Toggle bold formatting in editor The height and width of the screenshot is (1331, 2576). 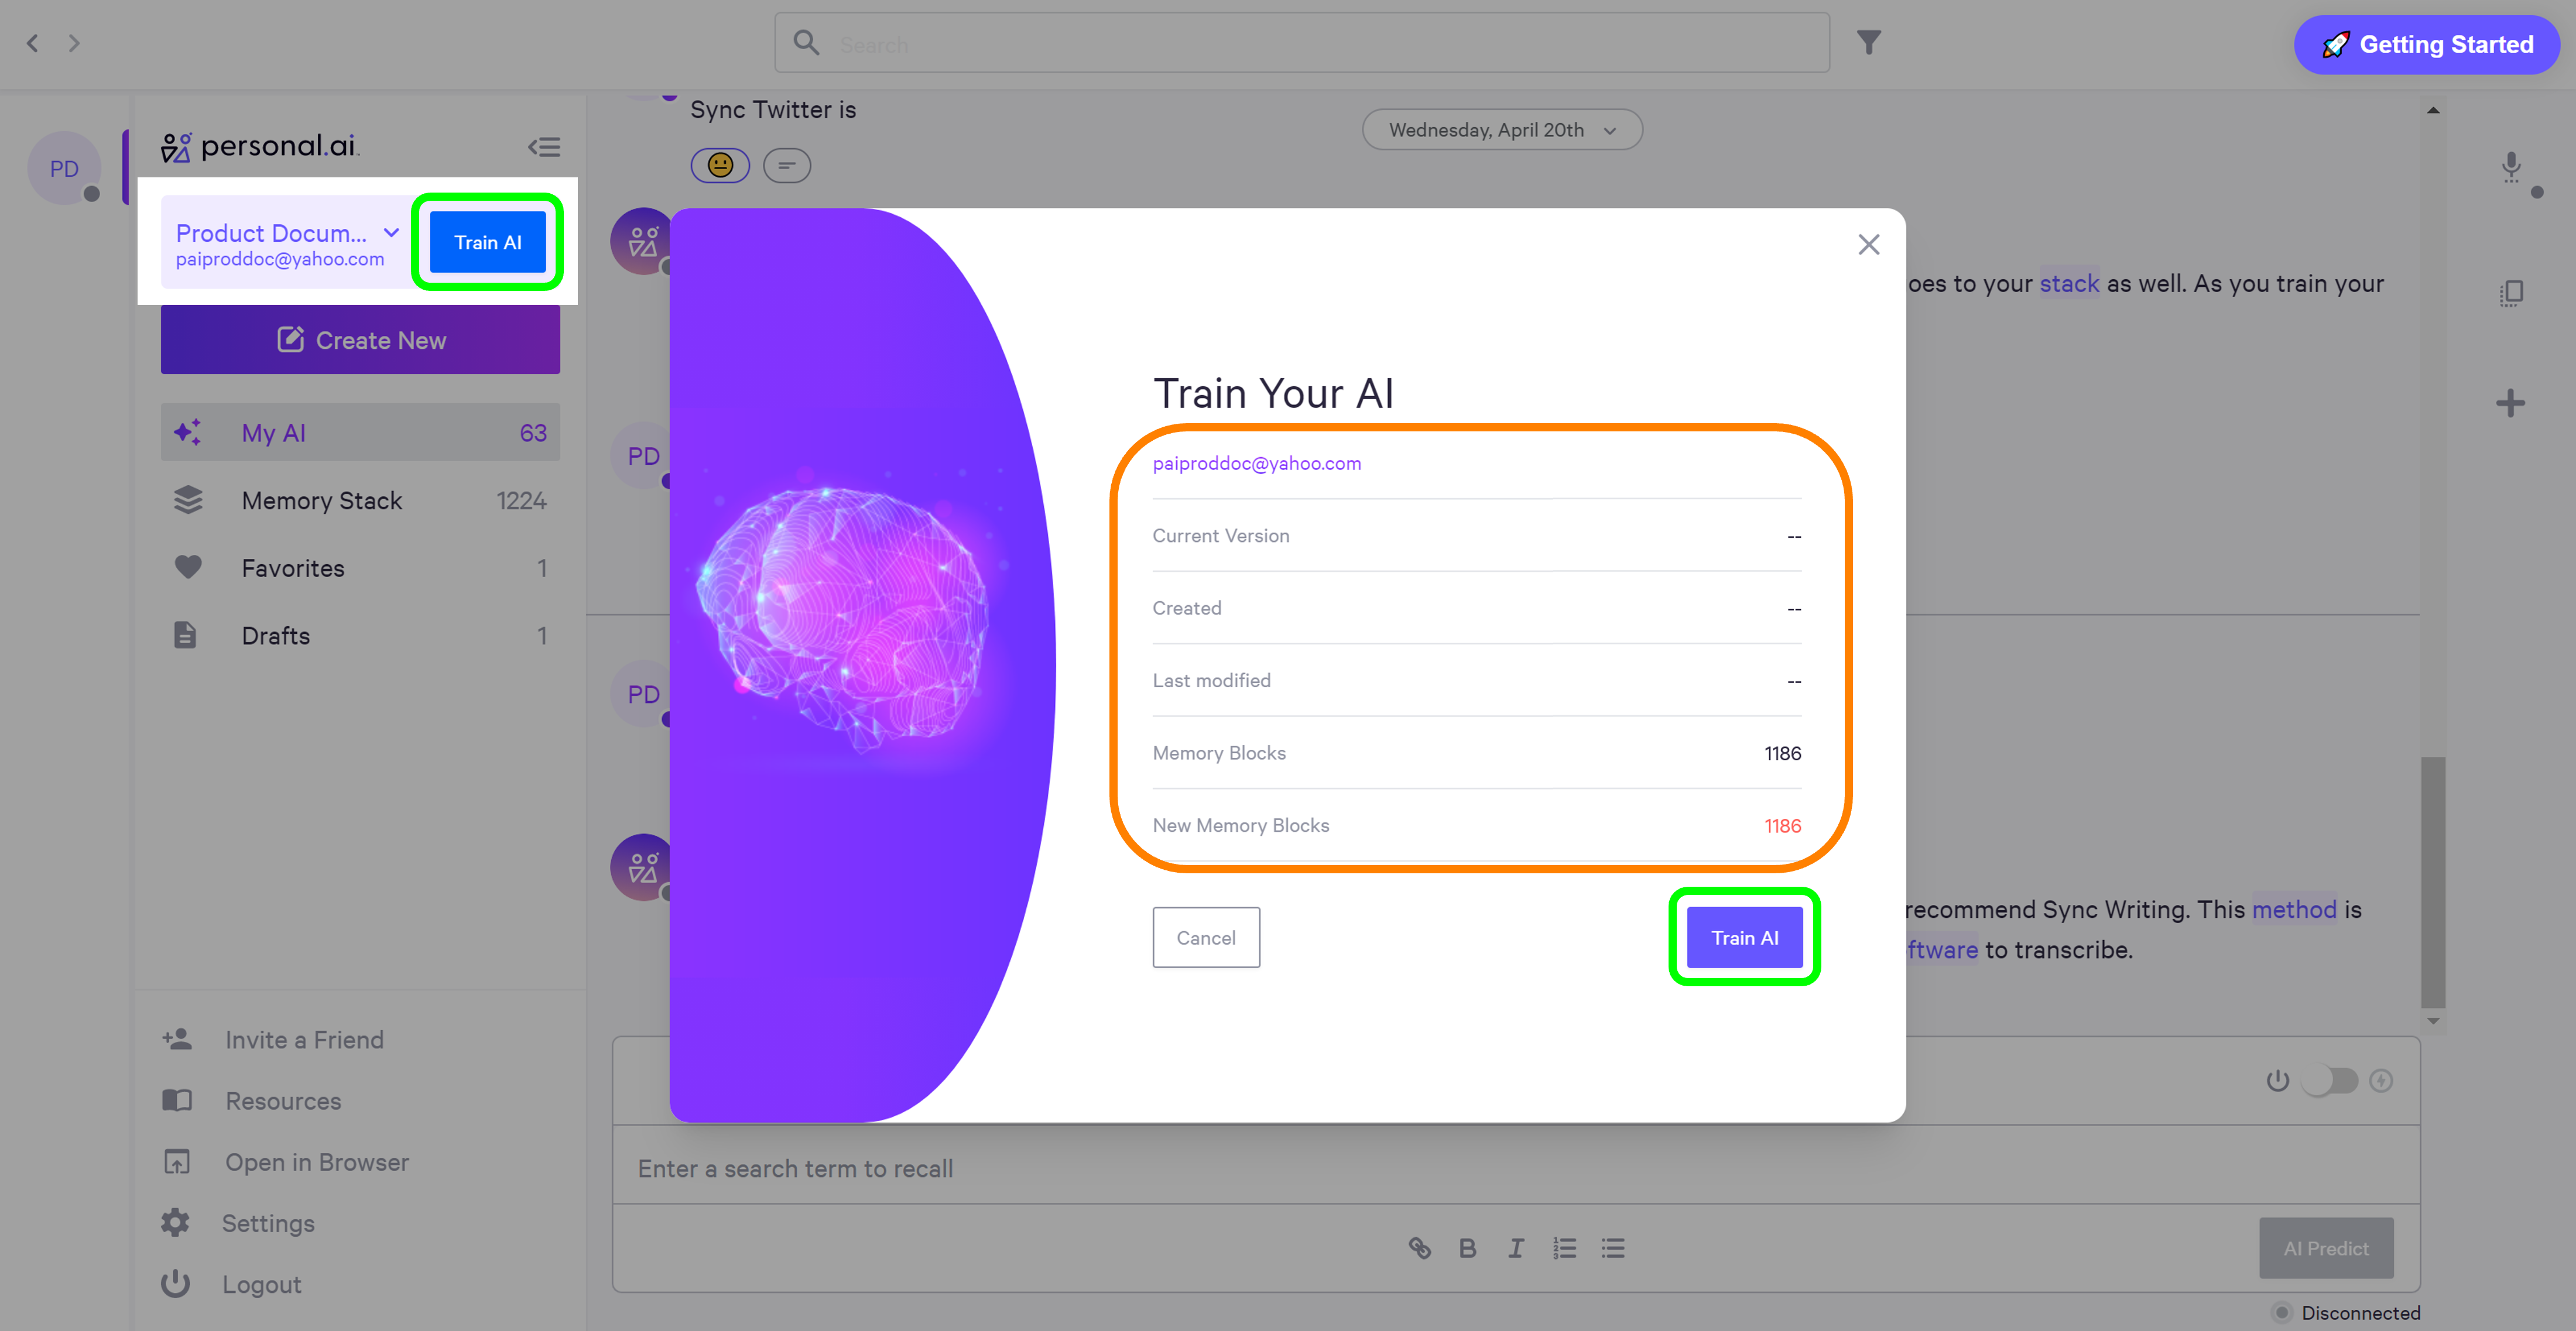point(1467,1248)
